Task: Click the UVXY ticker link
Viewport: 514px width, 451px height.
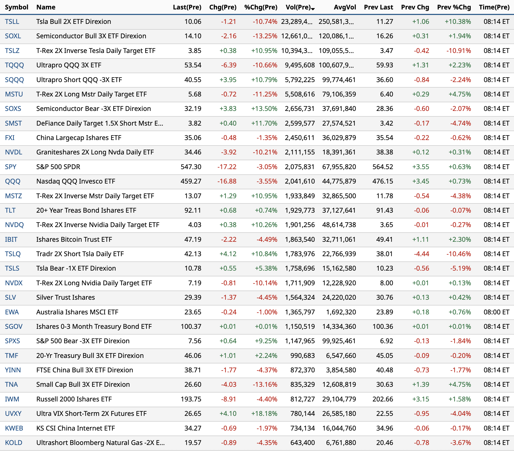Action: 13,414
